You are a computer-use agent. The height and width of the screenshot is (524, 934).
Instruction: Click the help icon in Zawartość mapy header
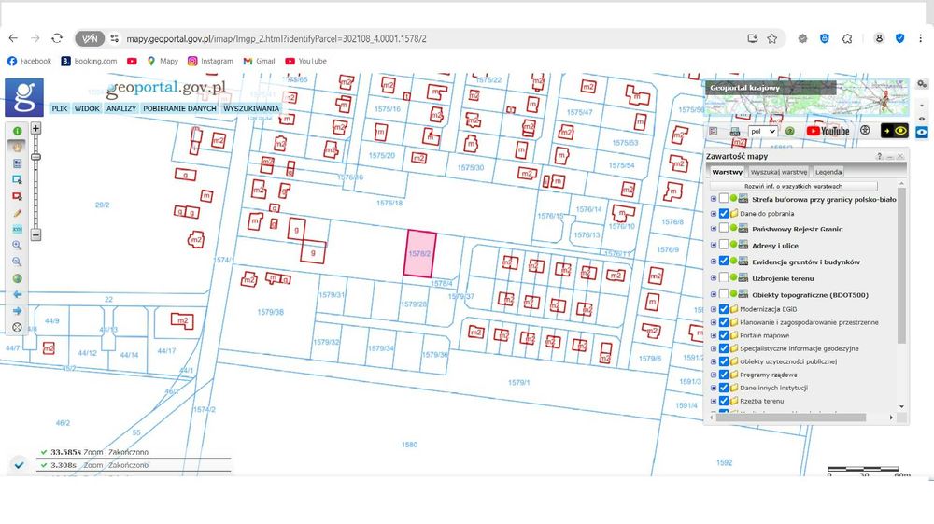pos(879,156)
